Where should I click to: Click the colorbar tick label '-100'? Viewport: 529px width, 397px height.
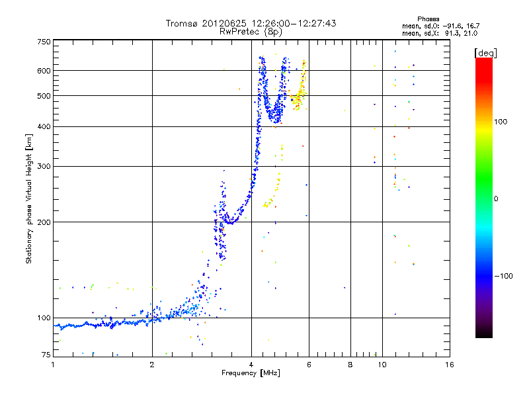coord(503,276)
